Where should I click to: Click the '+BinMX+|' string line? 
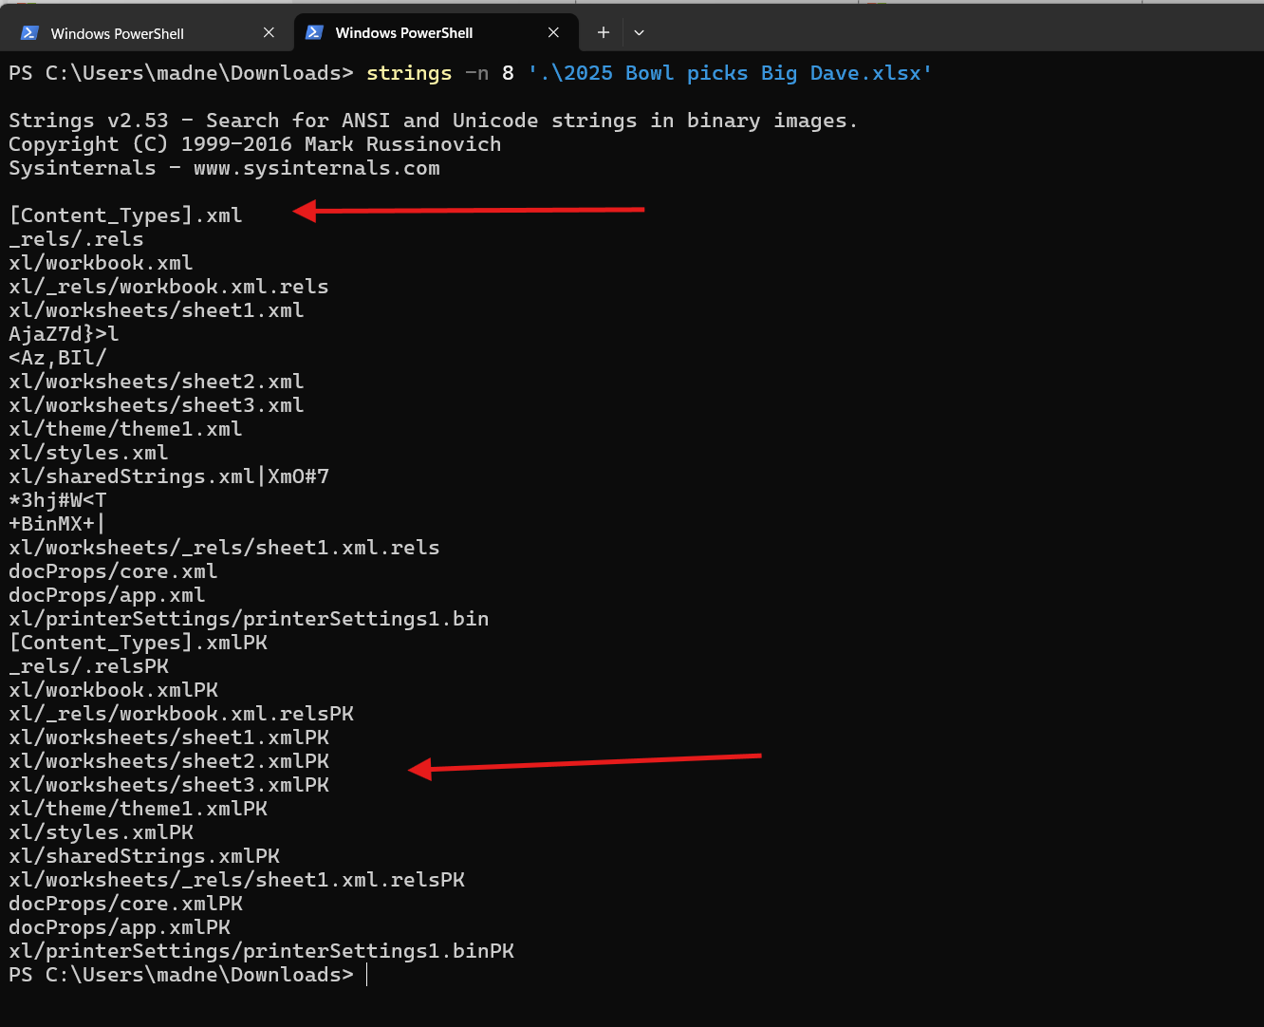click(58, 524)
